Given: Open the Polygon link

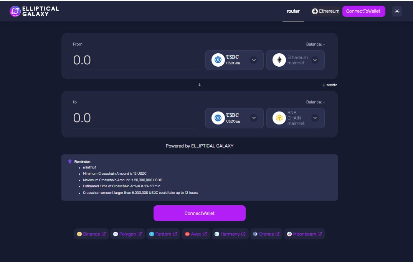Looking at the screenshot, I should coord(127,234).
